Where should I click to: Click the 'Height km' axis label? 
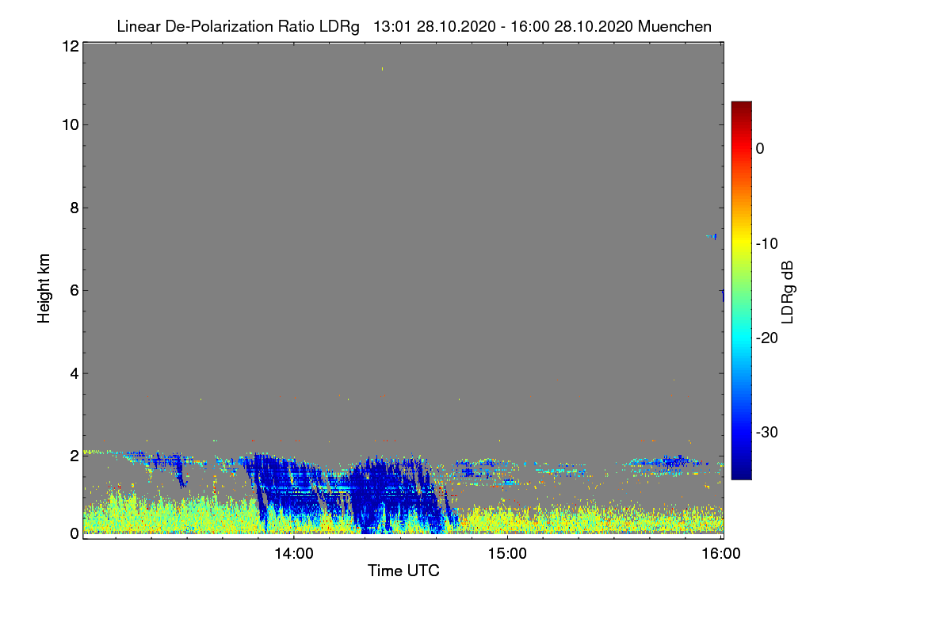point(44,288)
